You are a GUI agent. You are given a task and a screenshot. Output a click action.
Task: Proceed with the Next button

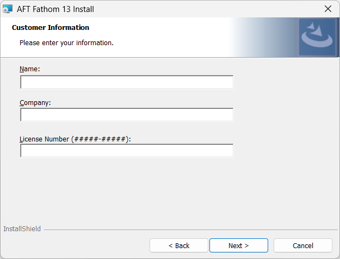[x=239, y=245]
